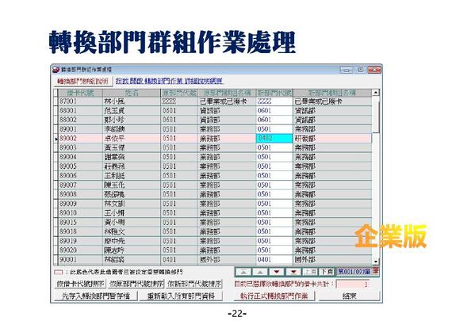This screenshot has height=336, width=475.
Task: Click row selector box beside 89007
Action: coord(56,185)
